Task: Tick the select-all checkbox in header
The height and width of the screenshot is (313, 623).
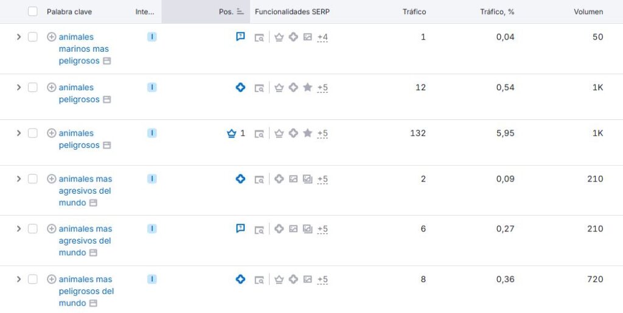Action: (x=33, y=12)
